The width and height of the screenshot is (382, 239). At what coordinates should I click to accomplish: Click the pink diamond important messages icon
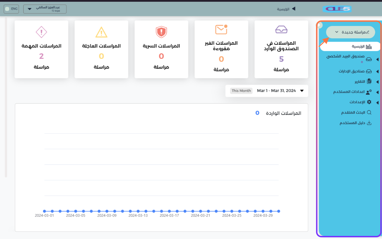tap(41, 32)
